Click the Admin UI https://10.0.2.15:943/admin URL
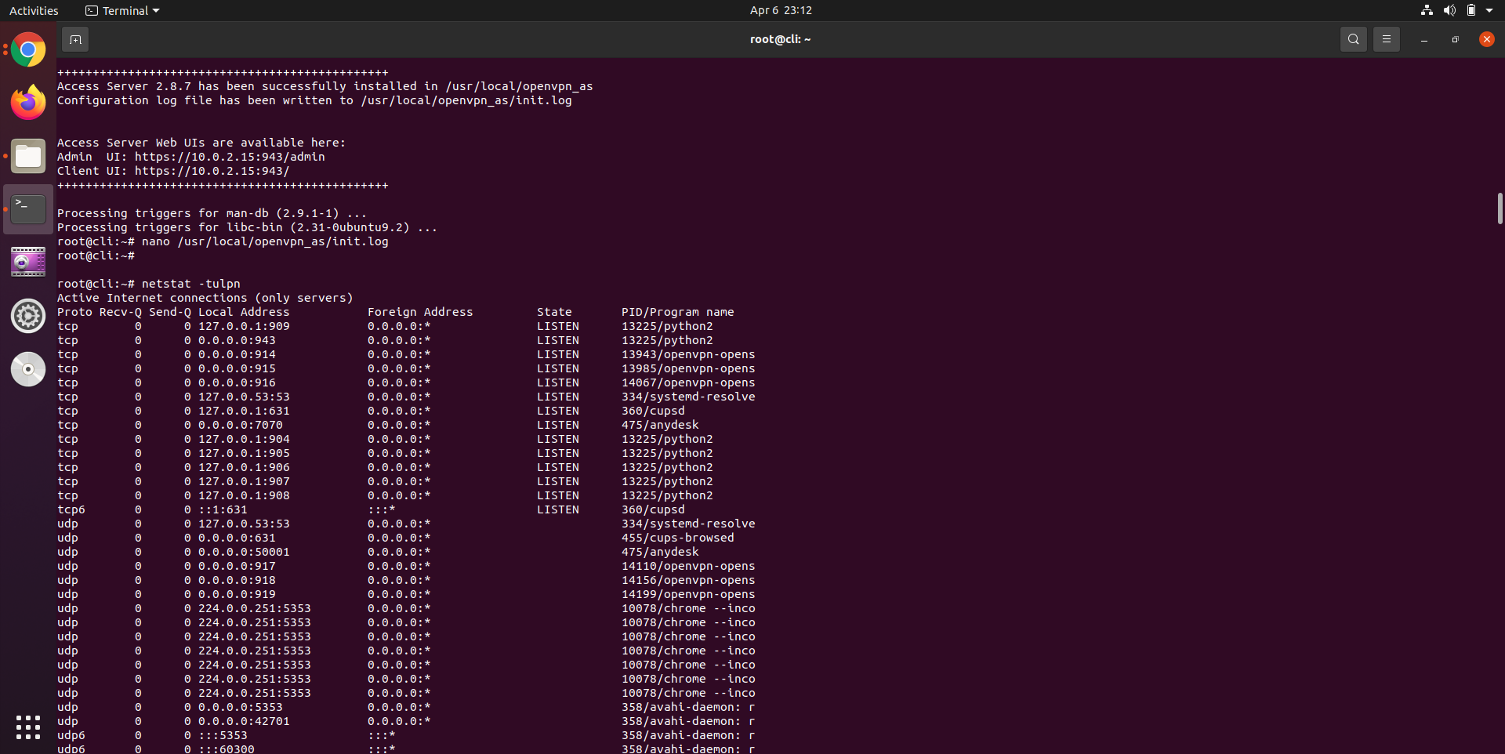 (230, 157)
